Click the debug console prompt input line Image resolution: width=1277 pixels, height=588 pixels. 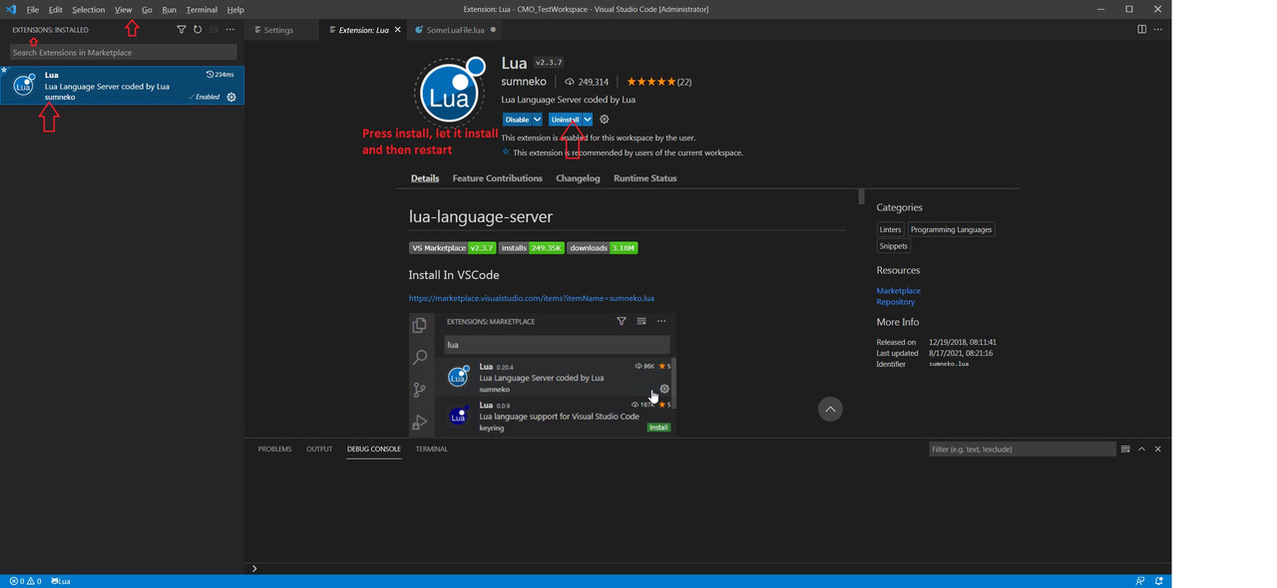(708, 568)
